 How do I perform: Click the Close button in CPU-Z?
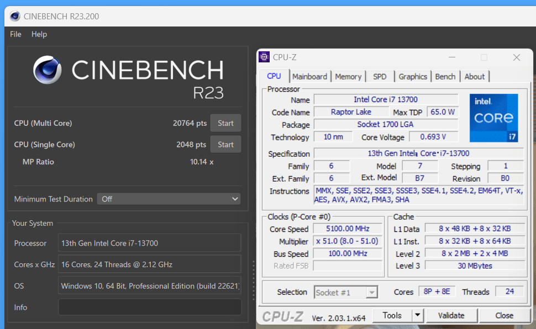pos(504,315)
